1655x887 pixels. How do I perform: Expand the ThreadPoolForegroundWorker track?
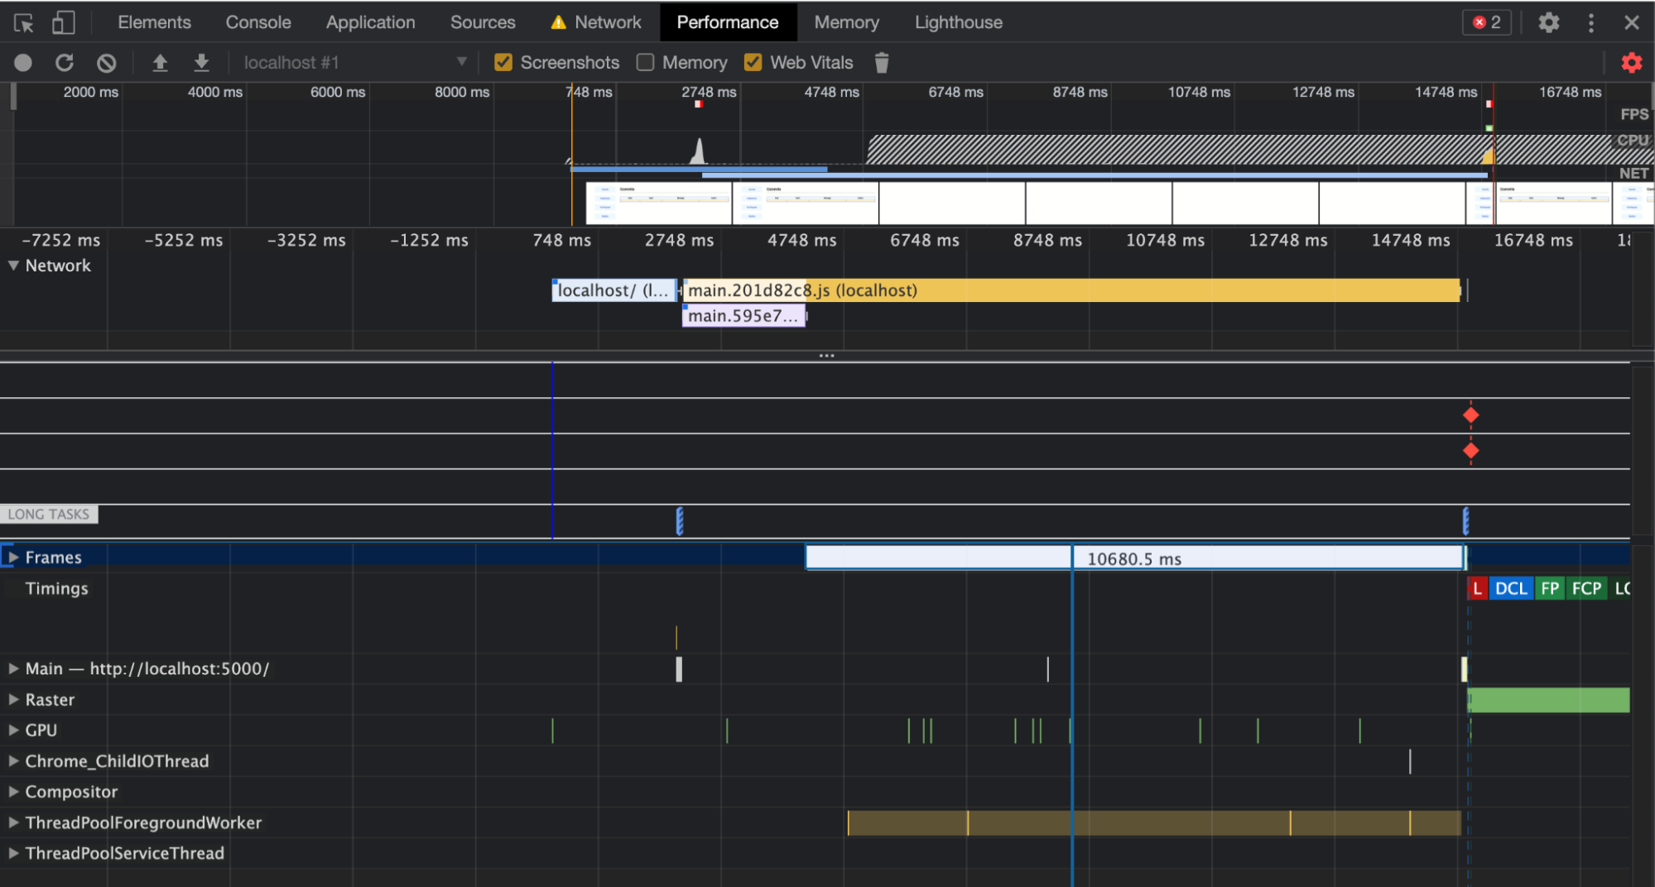(x=13, y=822)
